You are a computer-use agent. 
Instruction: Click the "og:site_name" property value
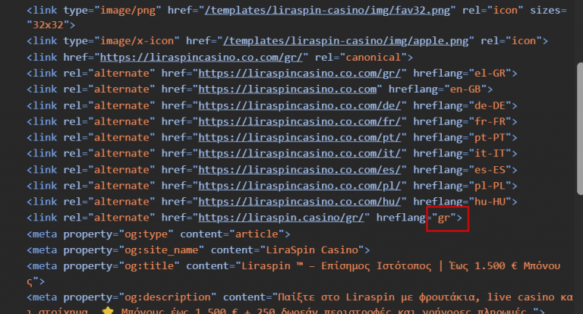(x=161, y=250)
